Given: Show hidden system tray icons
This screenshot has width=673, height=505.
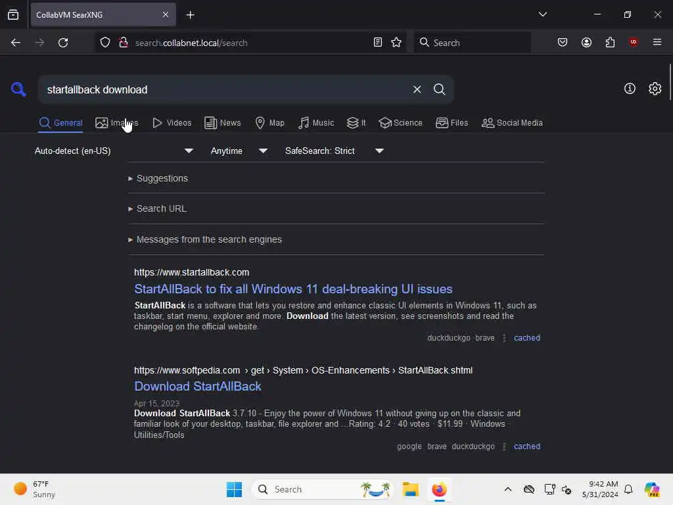Looking at the screenshot, I should coord(508,489).
